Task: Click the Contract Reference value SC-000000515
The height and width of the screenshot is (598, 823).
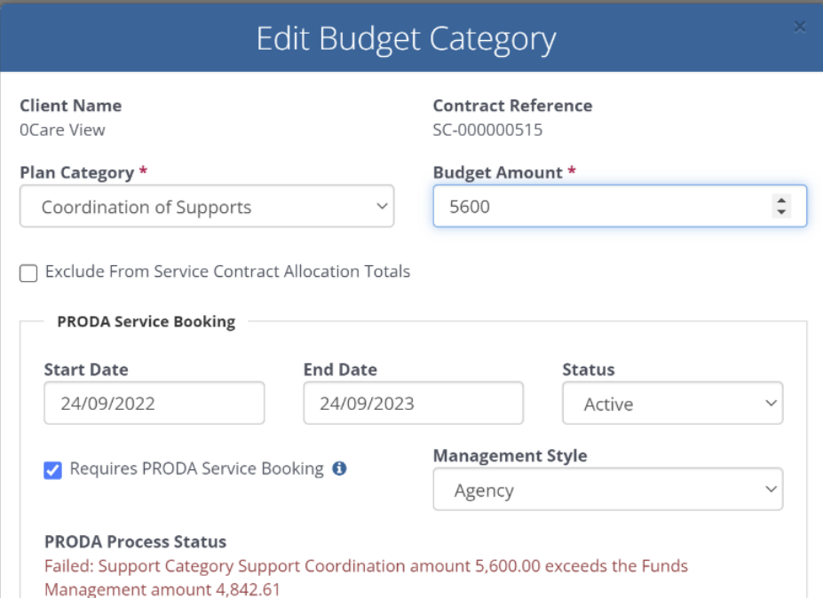Action: point(487,130)
